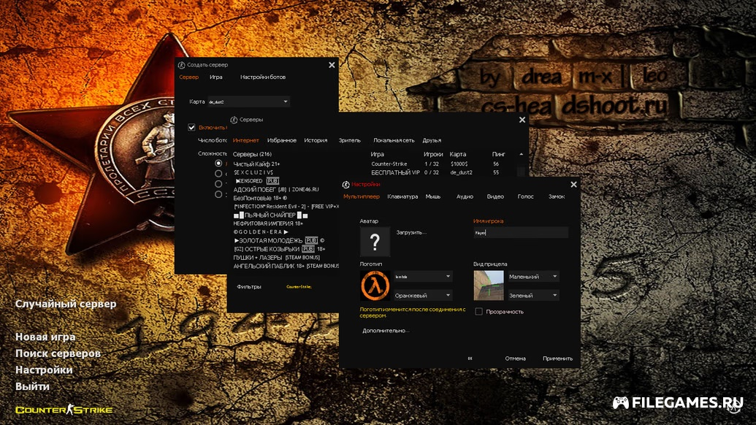
Task: Open the Настройки ботов tab
Action: 263,77
